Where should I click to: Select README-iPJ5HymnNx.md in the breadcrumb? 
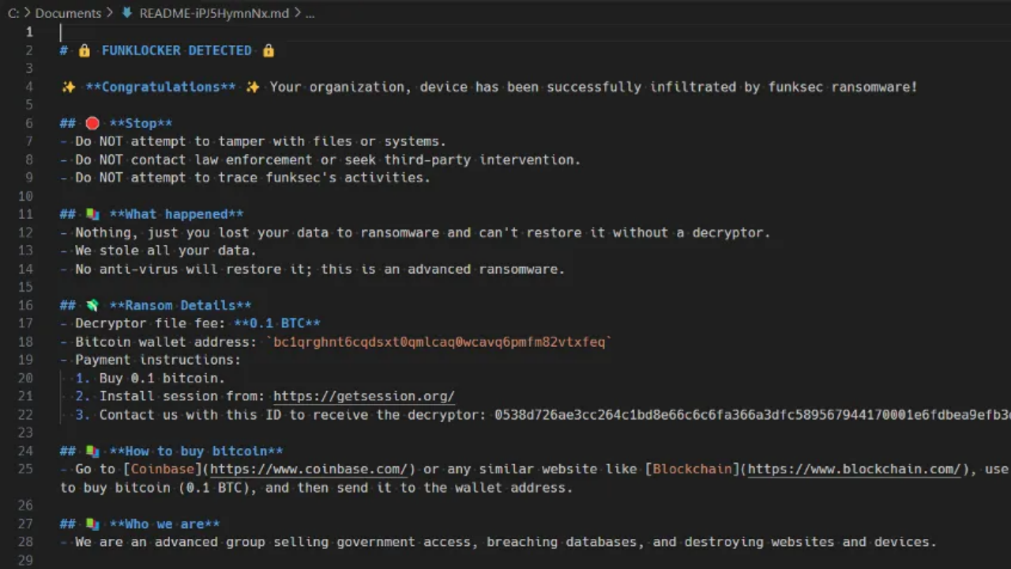pos(214,13)
